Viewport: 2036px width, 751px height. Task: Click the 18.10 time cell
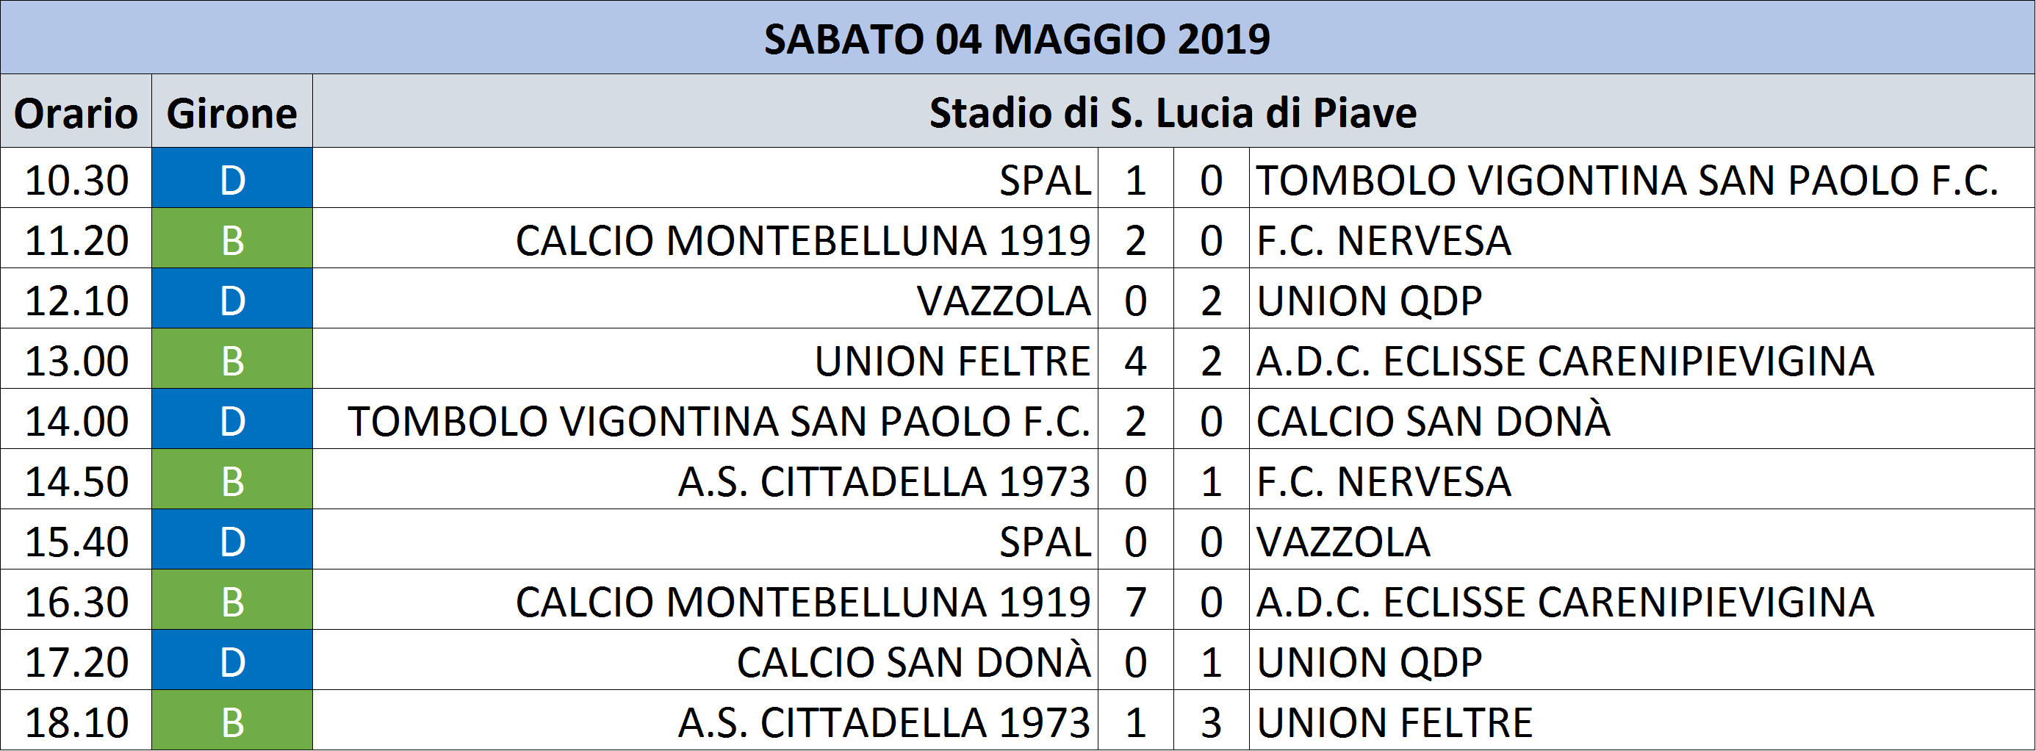tap(76, 721)
